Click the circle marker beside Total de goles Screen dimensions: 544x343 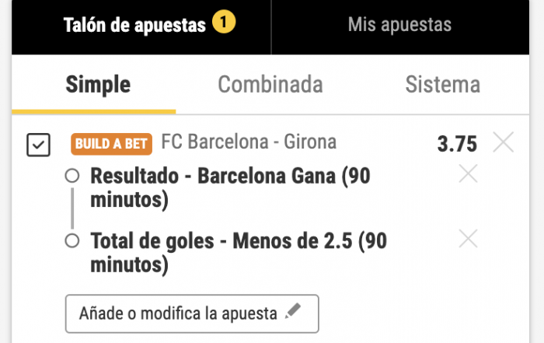(x=72, y=241)
